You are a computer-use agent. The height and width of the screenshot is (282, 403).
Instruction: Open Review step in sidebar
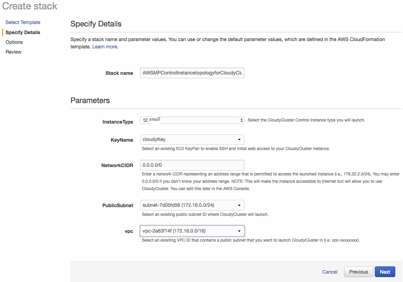click(13, 52)
